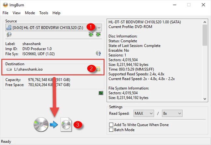
Task: Click the Read disc to image button
Action: click(x=53, y=125)
